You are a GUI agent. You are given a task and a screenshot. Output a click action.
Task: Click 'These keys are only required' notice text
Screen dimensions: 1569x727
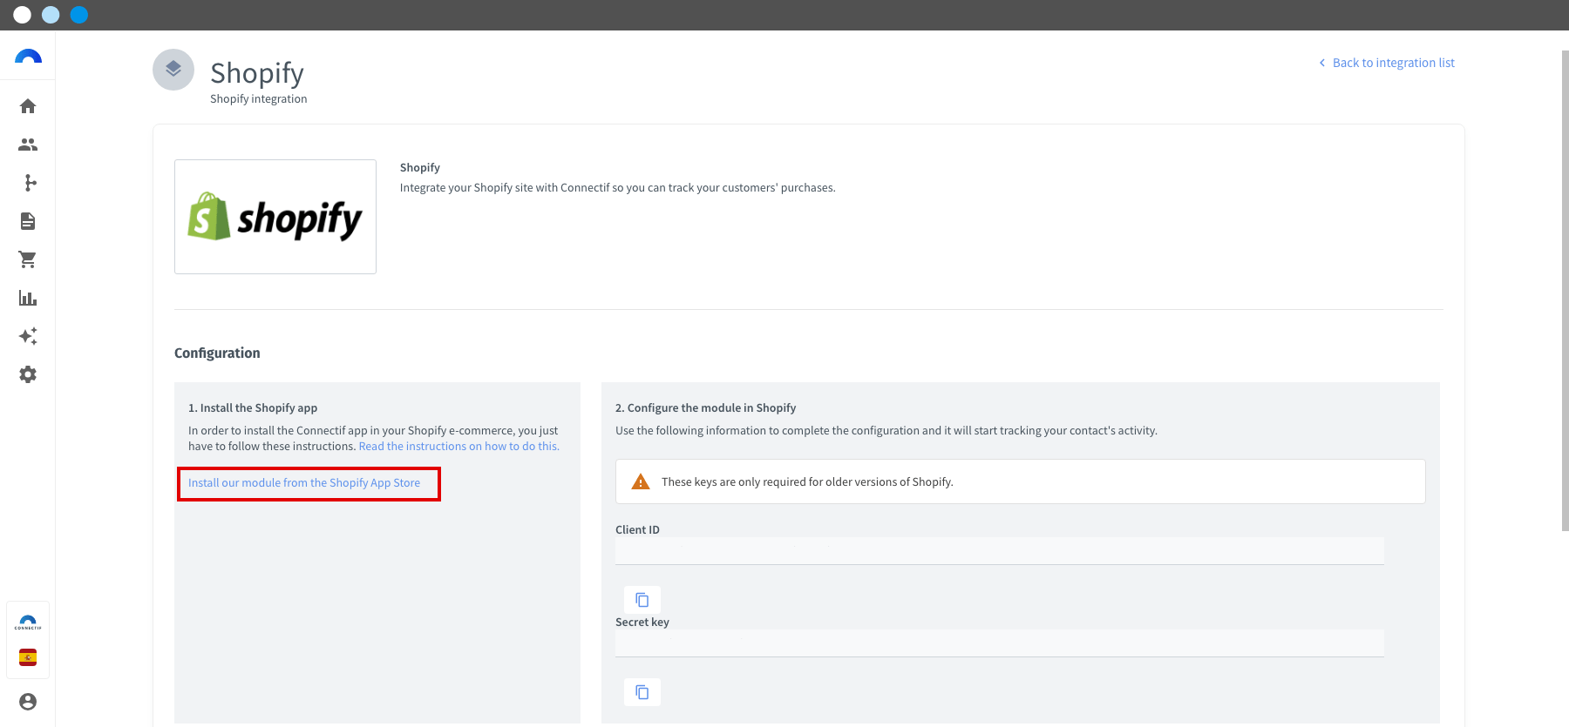coord(807,481)
